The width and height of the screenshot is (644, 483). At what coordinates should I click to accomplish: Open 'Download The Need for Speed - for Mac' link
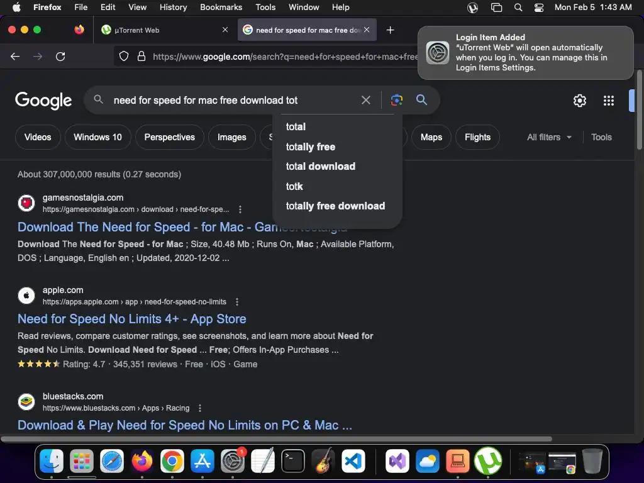point(182,227)
